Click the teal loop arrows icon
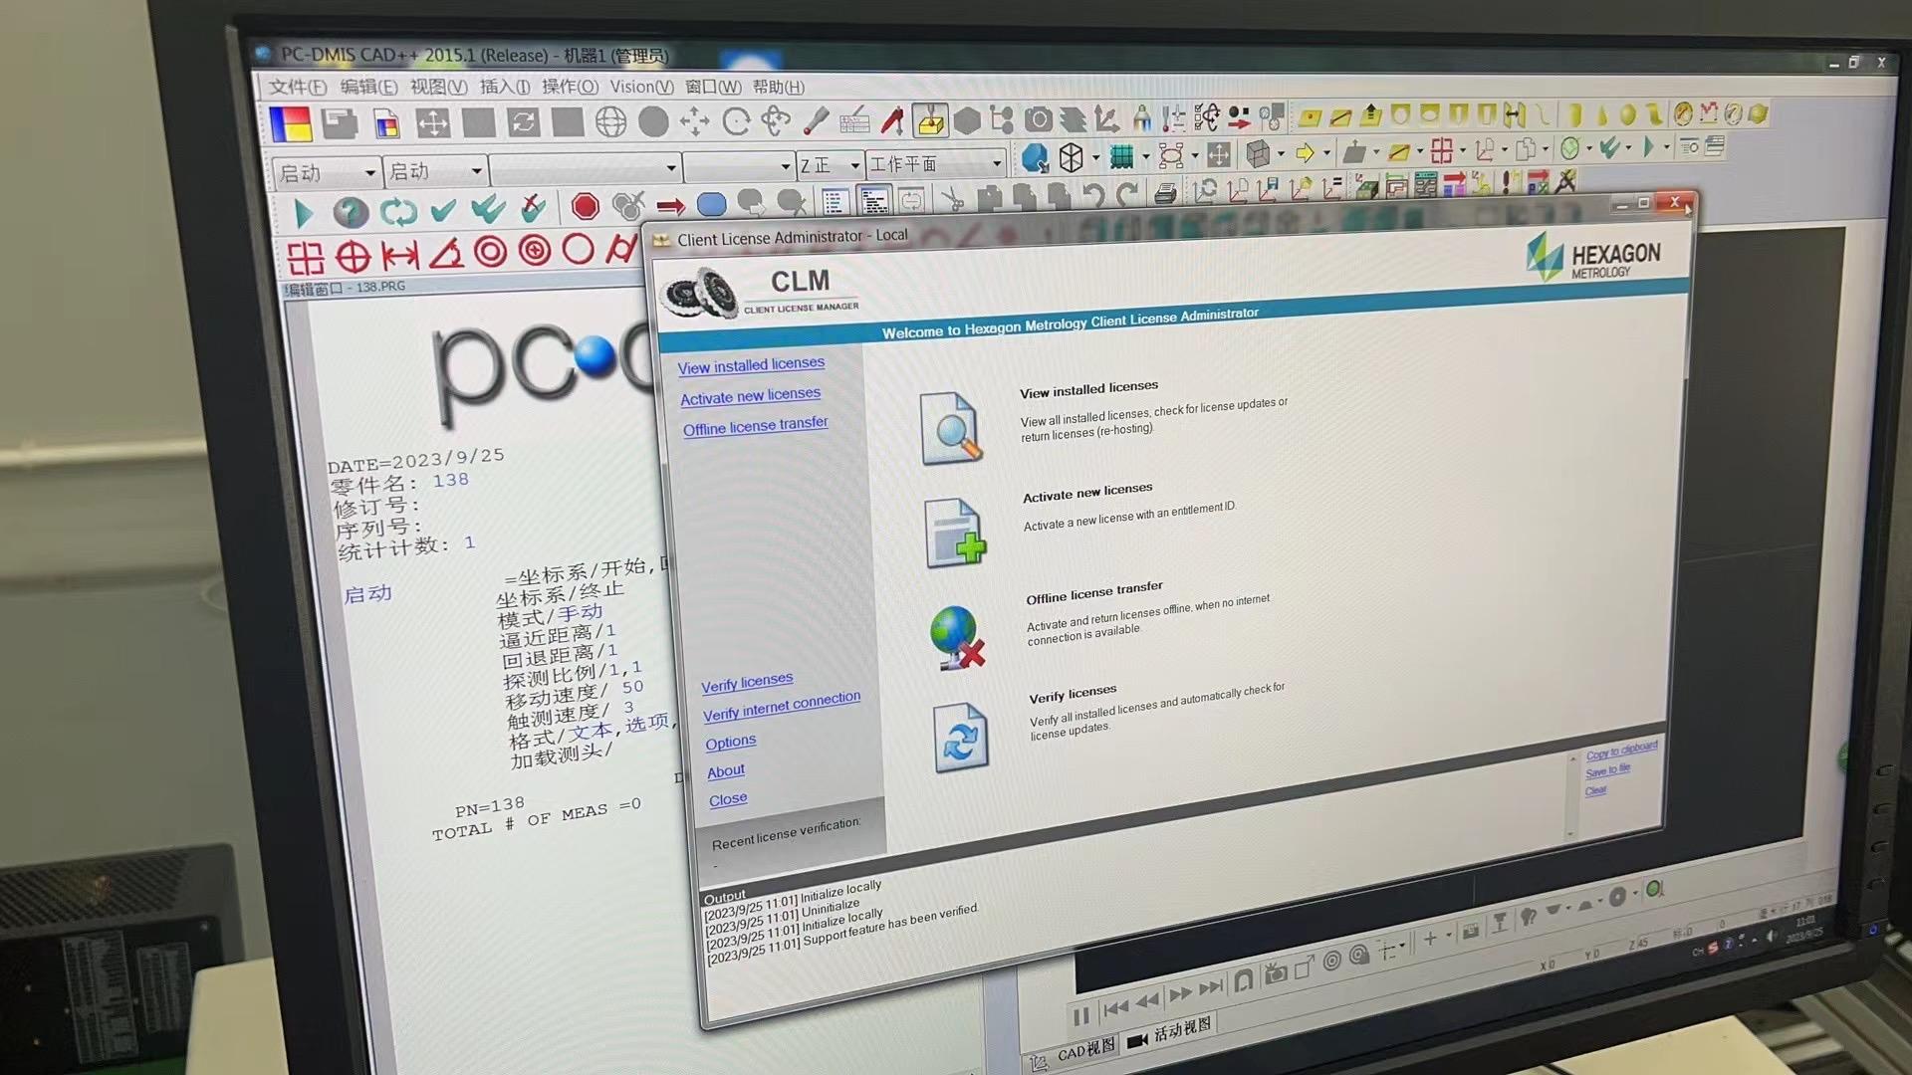 [x=398, y=211]
